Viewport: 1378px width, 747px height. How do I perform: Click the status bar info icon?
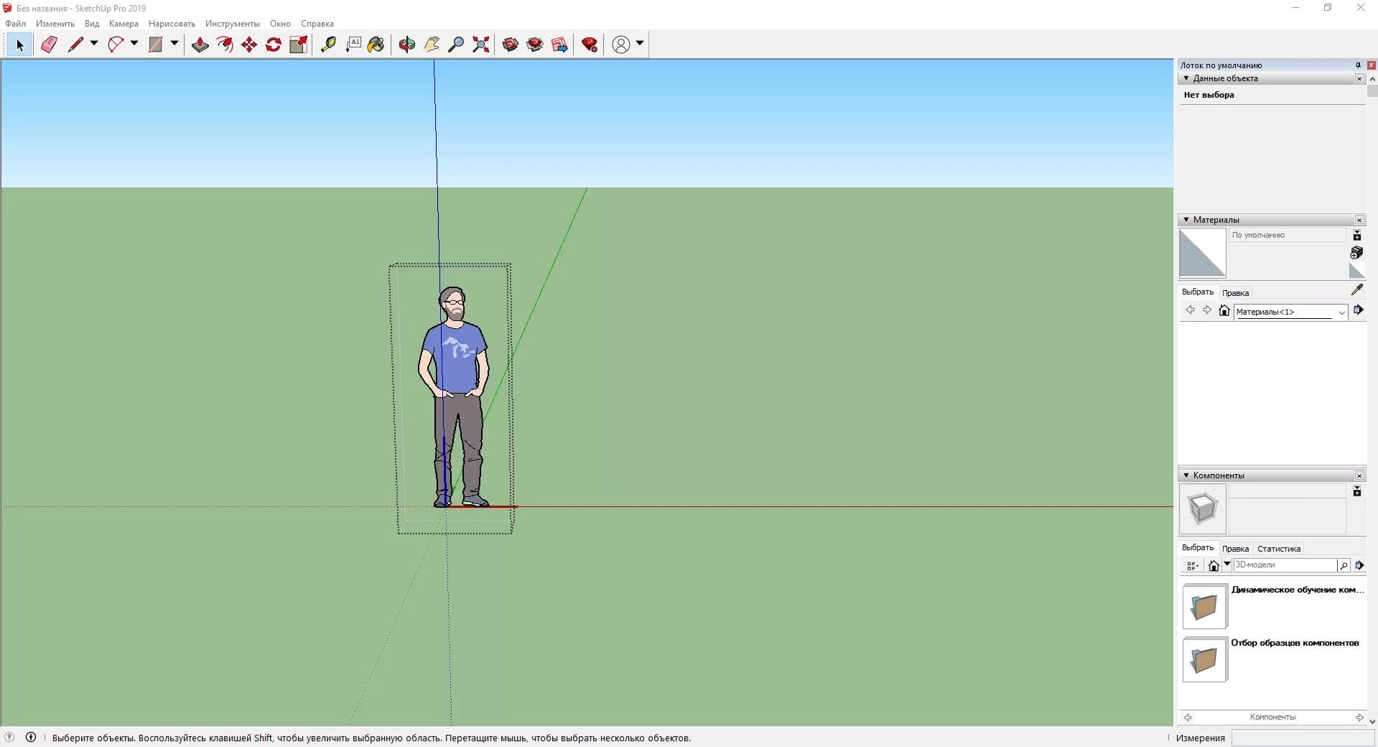[x=31, y=737]
